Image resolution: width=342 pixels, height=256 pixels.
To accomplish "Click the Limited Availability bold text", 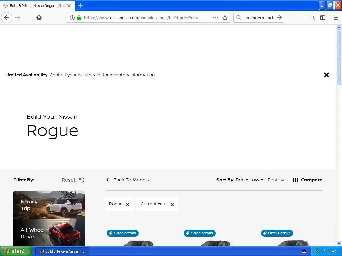I will tap(27, 75).
